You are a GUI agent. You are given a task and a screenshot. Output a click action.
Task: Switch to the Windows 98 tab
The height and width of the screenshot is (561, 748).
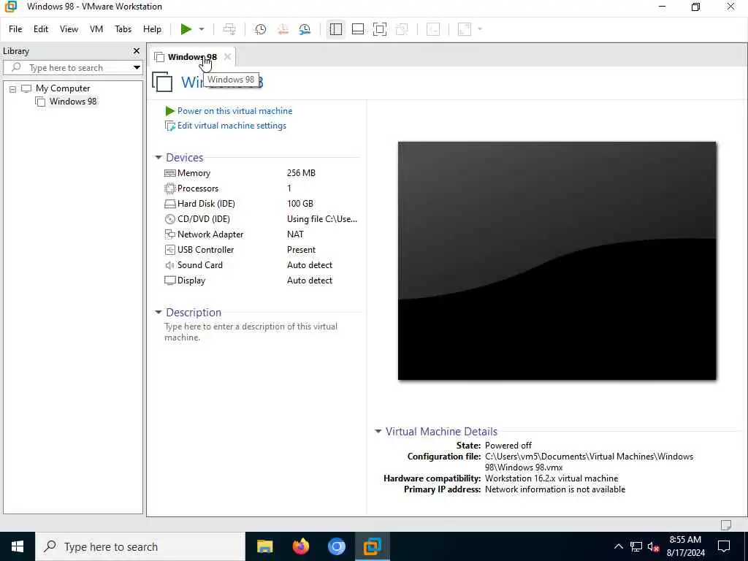(192, 57)
